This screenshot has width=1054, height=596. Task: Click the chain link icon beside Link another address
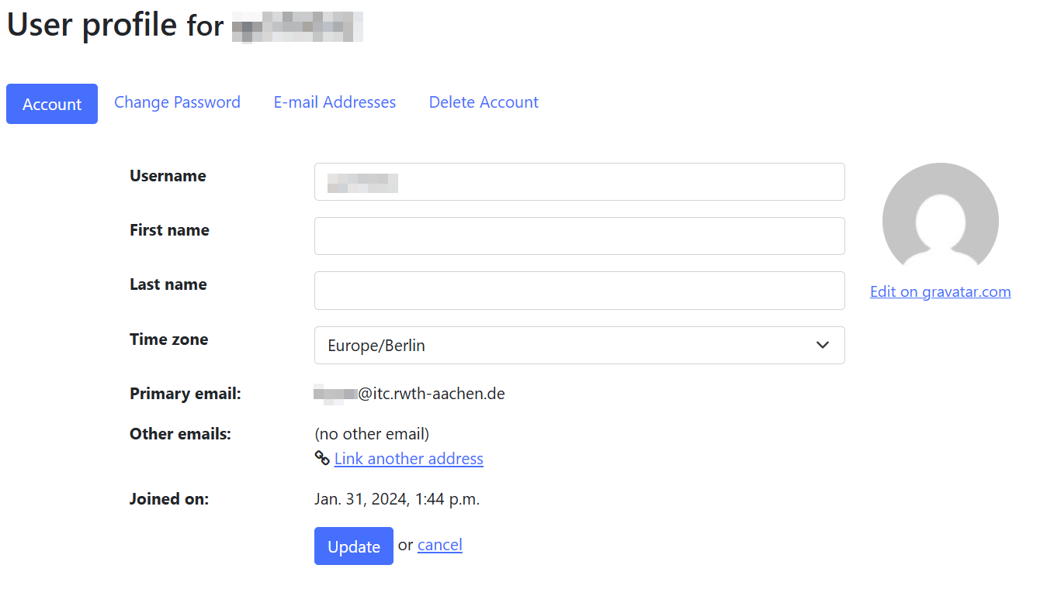(x=322, y=458)
